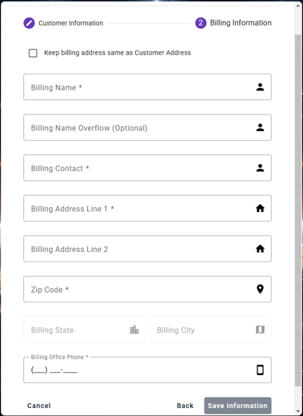Click the map icon in Billing City
Screen dimensions: 303x416
[260, 330]
